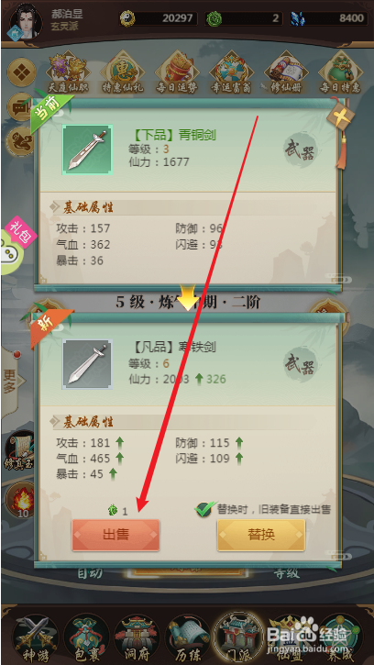This screenshot has width=374, height=665.
Task: Click the player avatar portrait
Action: tap(26, 21)
